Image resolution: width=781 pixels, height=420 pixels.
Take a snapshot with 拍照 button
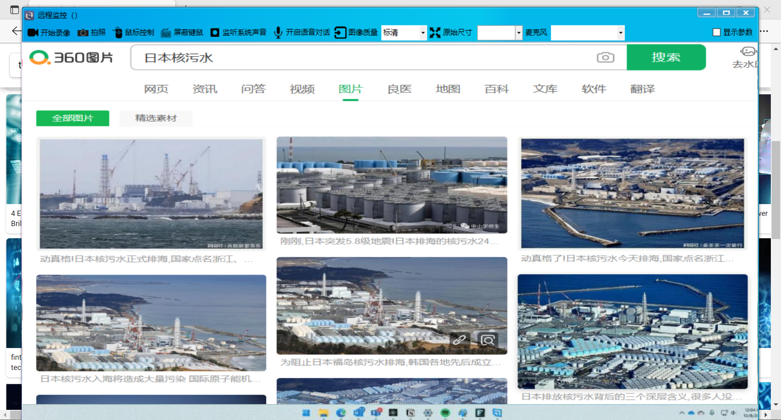[83, 33]
